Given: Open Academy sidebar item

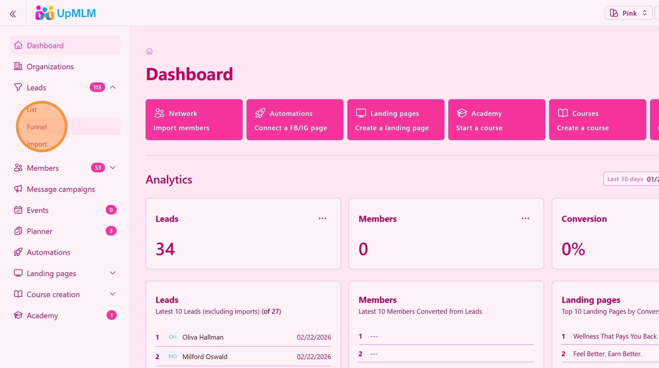Looking at the screenshot, I should pos(42,315).
